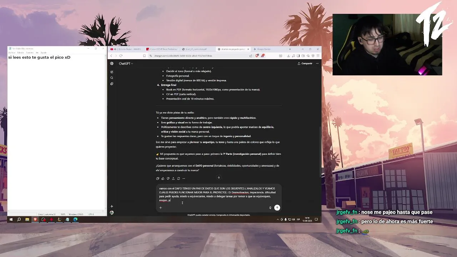Viewport: 457px width, 257px height.
Task: Open the Ayuda menu in Notepad
Action: (x=44, y=53)
